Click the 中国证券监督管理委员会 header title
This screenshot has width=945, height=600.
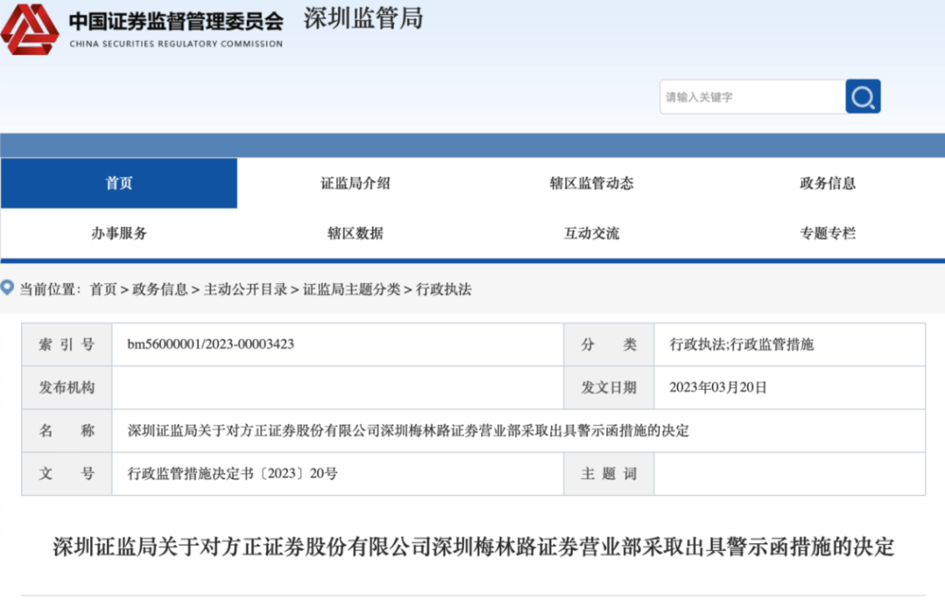(x=176, y=21)
